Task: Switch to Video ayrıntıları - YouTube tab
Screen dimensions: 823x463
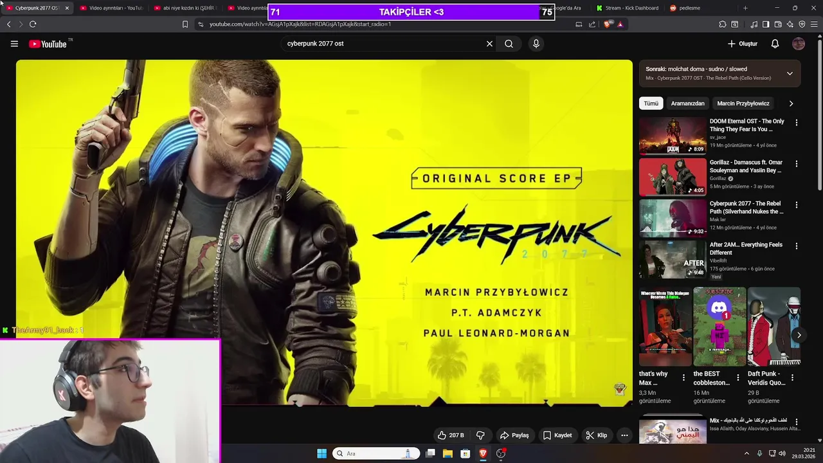Action: 111,8
